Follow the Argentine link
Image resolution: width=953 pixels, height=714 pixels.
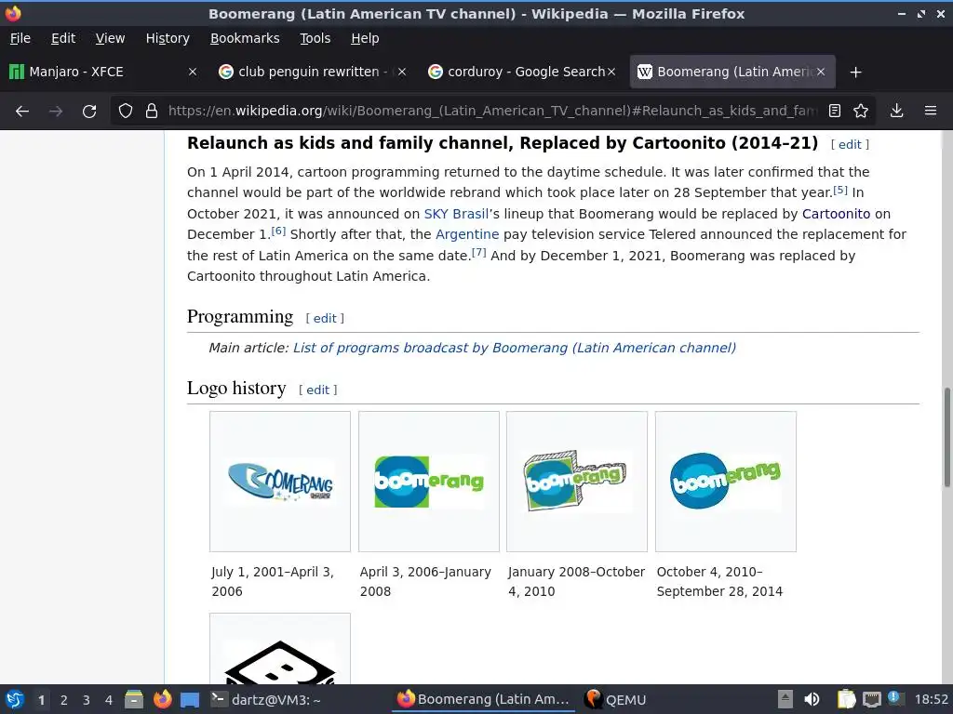point(467,234)
